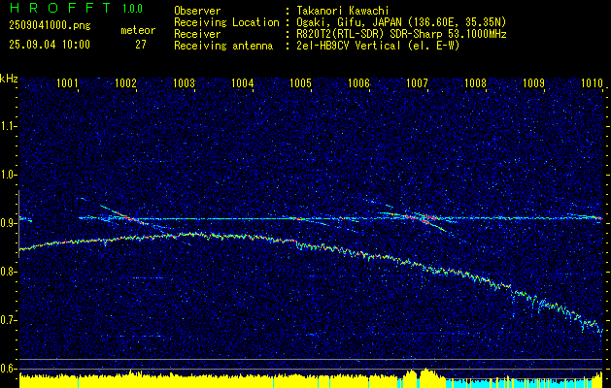This screenshot has width=611, height=388.
Task: Click the Receiving antenna label
Action: (223, 46)
